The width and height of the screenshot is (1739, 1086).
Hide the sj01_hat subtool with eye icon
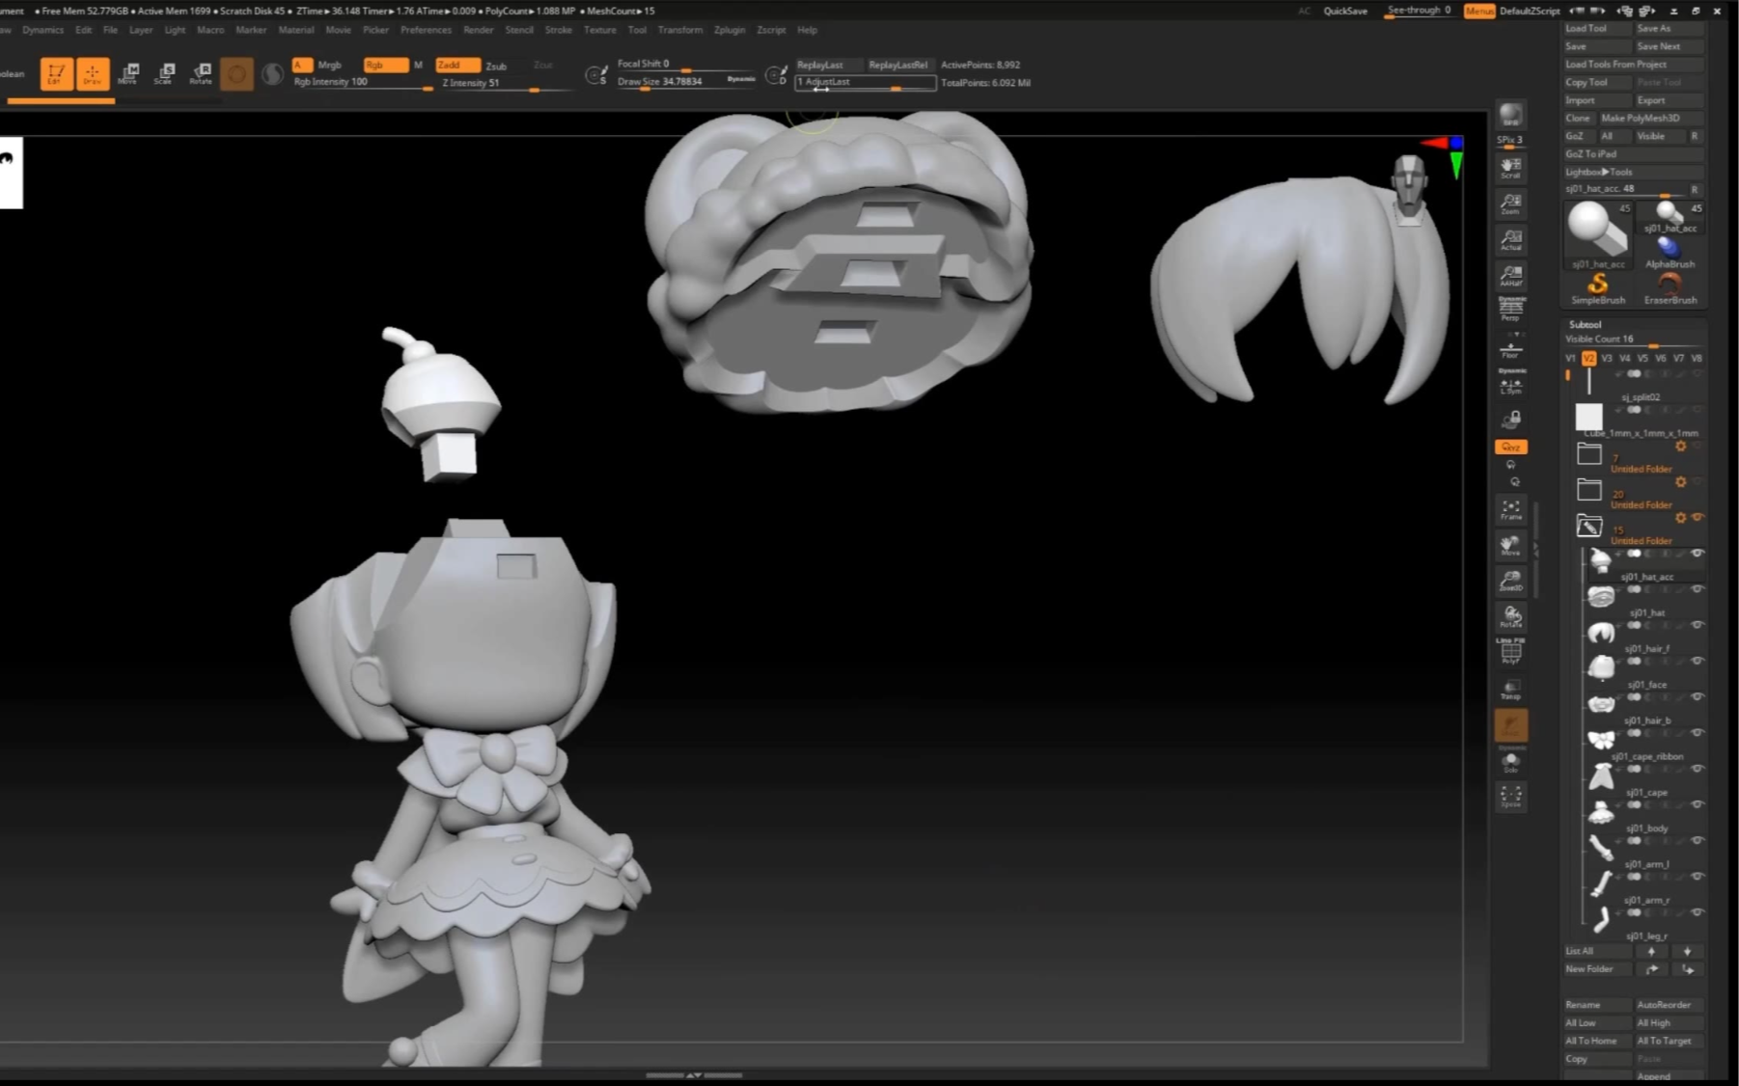pyautogui.click(x=1697, y=589)
